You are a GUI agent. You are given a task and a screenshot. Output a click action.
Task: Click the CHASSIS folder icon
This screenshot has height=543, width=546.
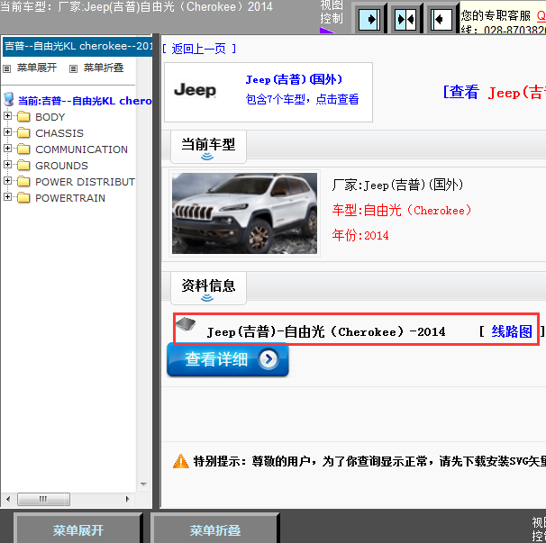click(23, 133)
